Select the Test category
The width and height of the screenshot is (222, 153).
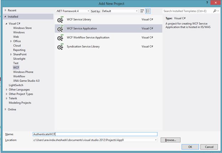[x=16, y=63]
